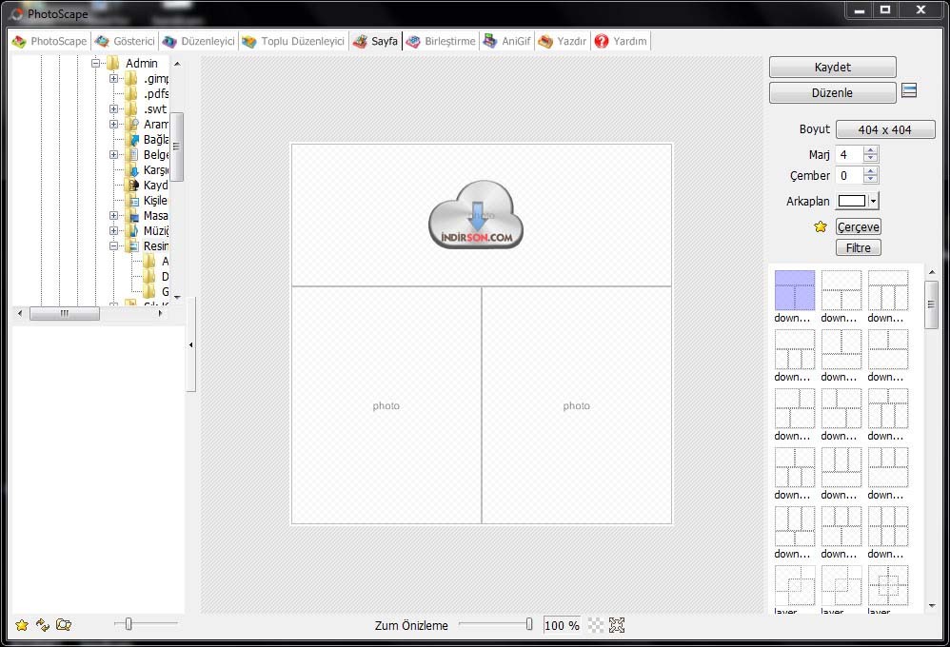
Task: Click the Masa desktop folder icon
Action: (x=131, y=216)
